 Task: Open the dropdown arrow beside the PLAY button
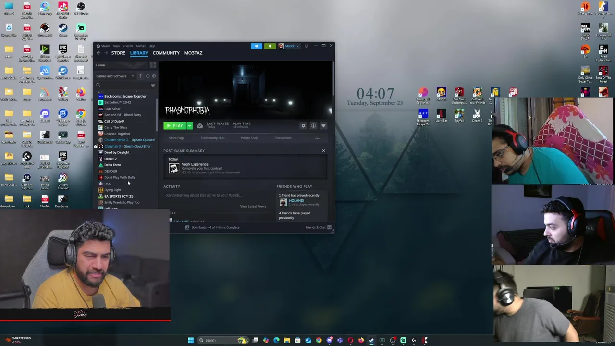pos(190,126)
